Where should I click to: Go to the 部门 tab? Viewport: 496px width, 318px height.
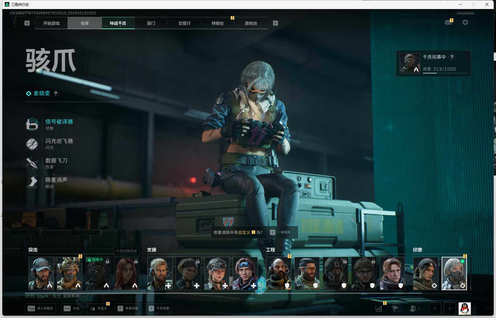[x=151, y=23]
